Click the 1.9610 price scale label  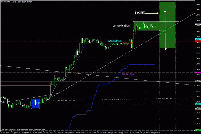[x=198, y=124]
